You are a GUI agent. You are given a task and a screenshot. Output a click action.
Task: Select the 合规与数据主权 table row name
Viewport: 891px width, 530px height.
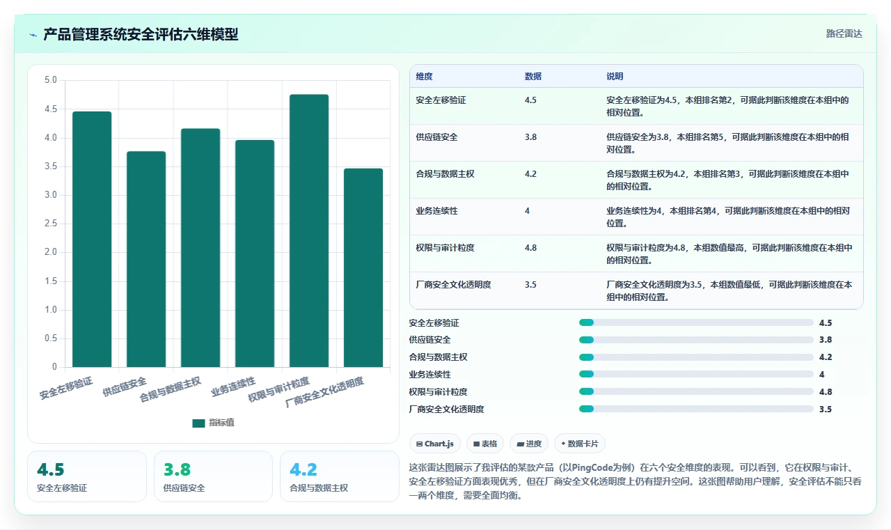coord(445,174)
